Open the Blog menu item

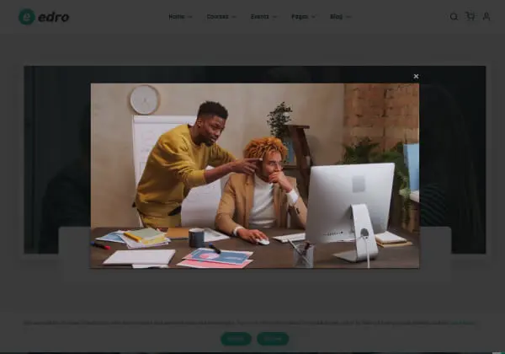[x=336, y=17]
